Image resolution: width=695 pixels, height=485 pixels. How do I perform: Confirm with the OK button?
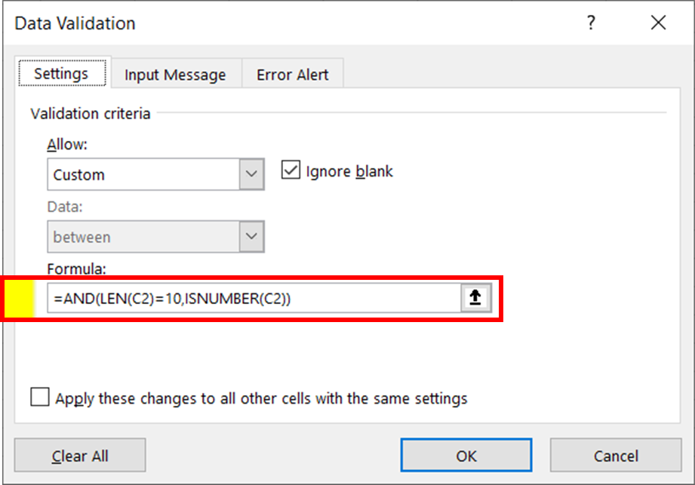pos(466,456)
